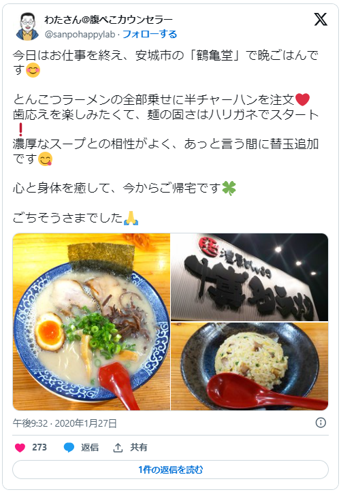341x492 pixels.
Task: Open the @sanpohappylab handle link
Action: [x=80, y=34]
